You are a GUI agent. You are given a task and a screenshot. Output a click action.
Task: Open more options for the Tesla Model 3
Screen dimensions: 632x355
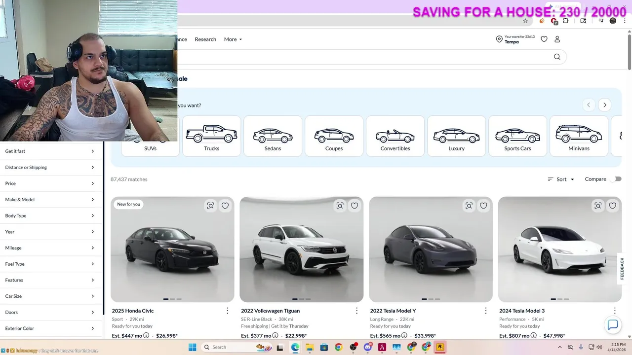click(615, 311)
